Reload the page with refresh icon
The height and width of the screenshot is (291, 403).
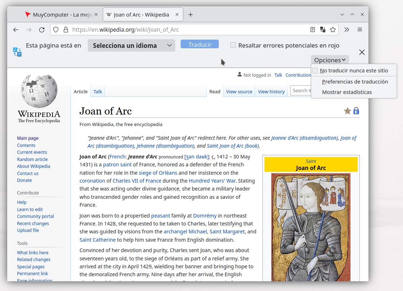42,30
